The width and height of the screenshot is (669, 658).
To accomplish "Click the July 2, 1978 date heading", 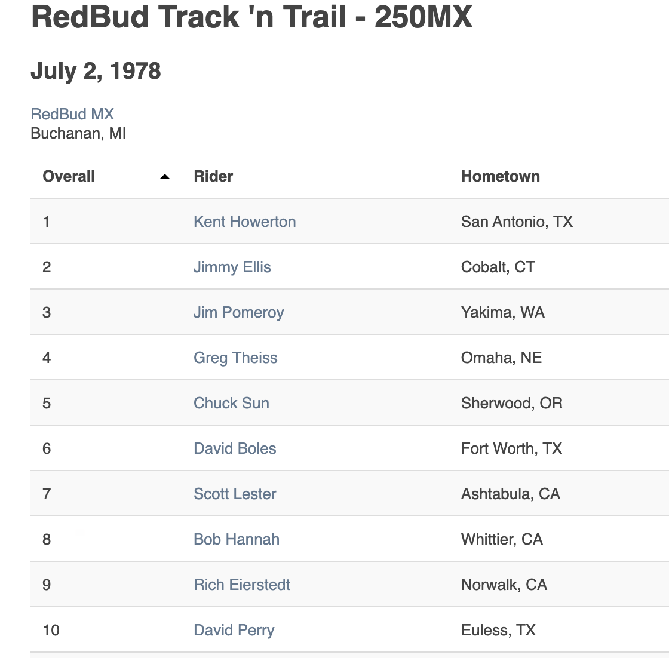I will pos(96,71).
